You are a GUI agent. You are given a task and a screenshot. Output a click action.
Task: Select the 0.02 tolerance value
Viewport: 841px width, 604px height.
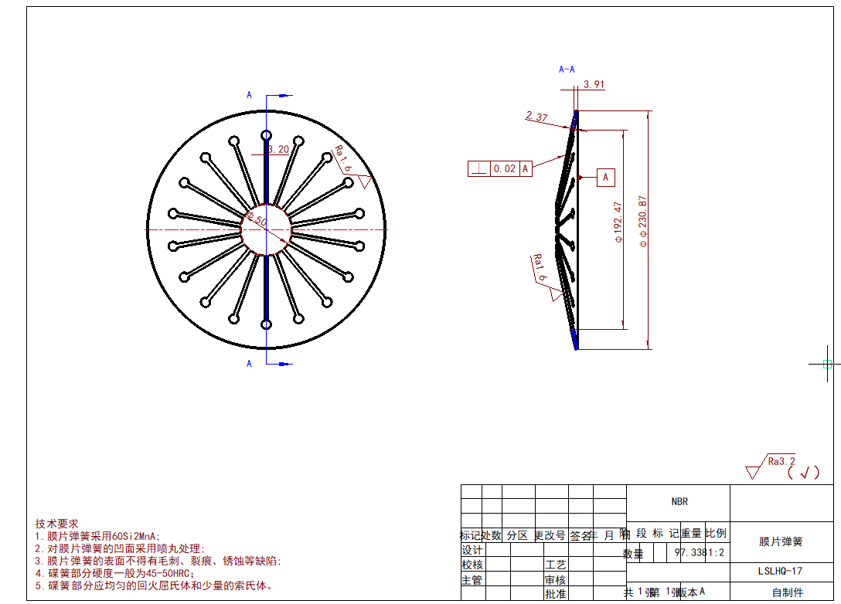point(504,168)
